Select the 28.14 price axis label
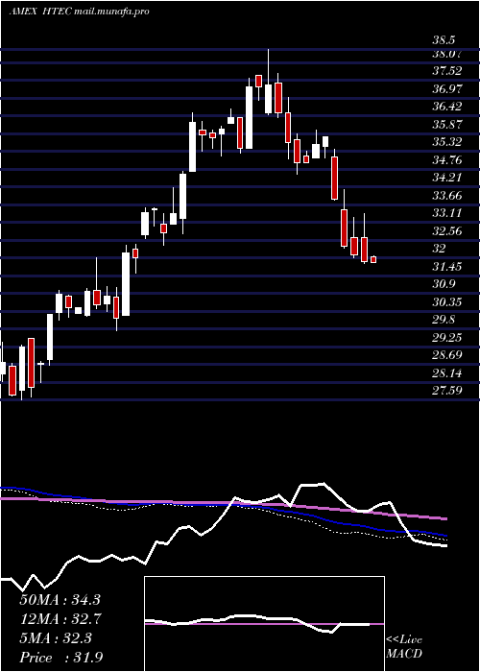 pos(447,373)
